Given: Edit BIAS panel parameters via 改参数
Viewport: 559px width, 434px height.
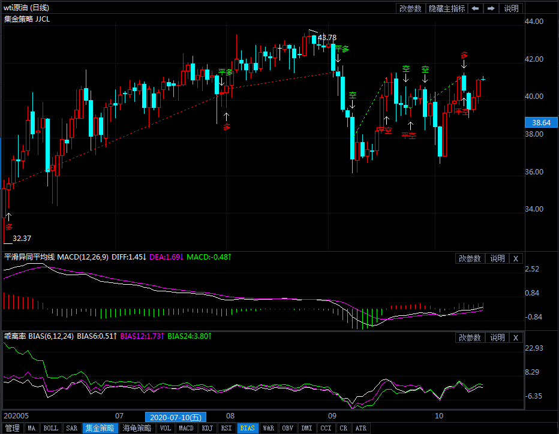Looking at the screenshot, I should 470,337.
